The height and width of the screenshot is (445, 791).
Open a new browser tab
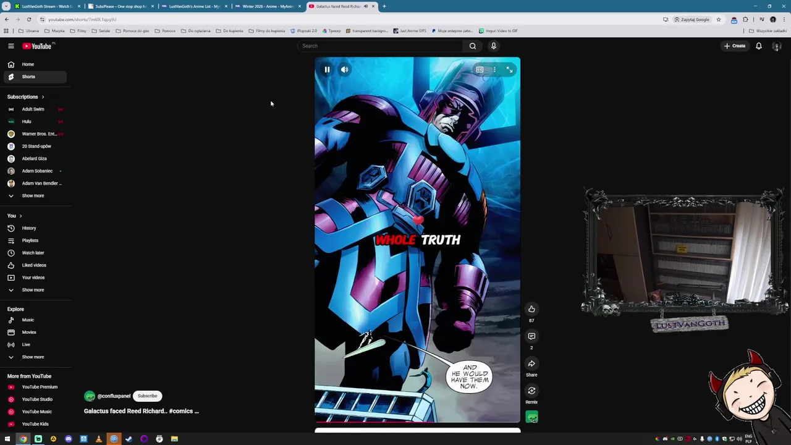384,6
